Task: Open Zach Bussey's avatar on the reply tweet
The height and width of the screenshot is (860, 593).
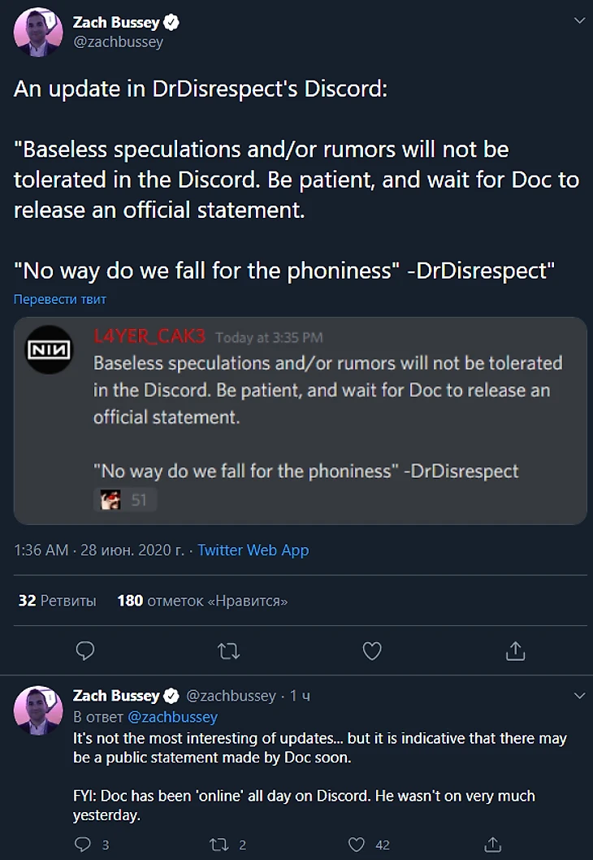Action: [x=38, y=710]
